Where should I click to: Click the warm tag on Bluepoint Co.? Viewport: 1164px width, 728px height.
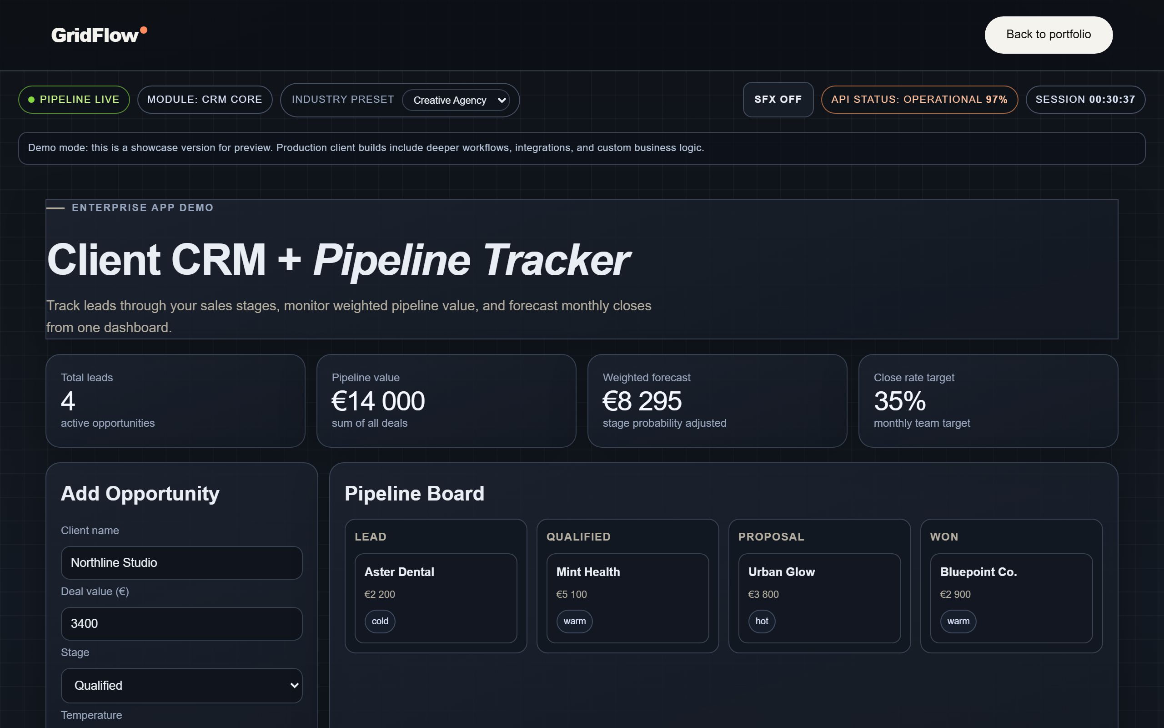coord(958,621)
